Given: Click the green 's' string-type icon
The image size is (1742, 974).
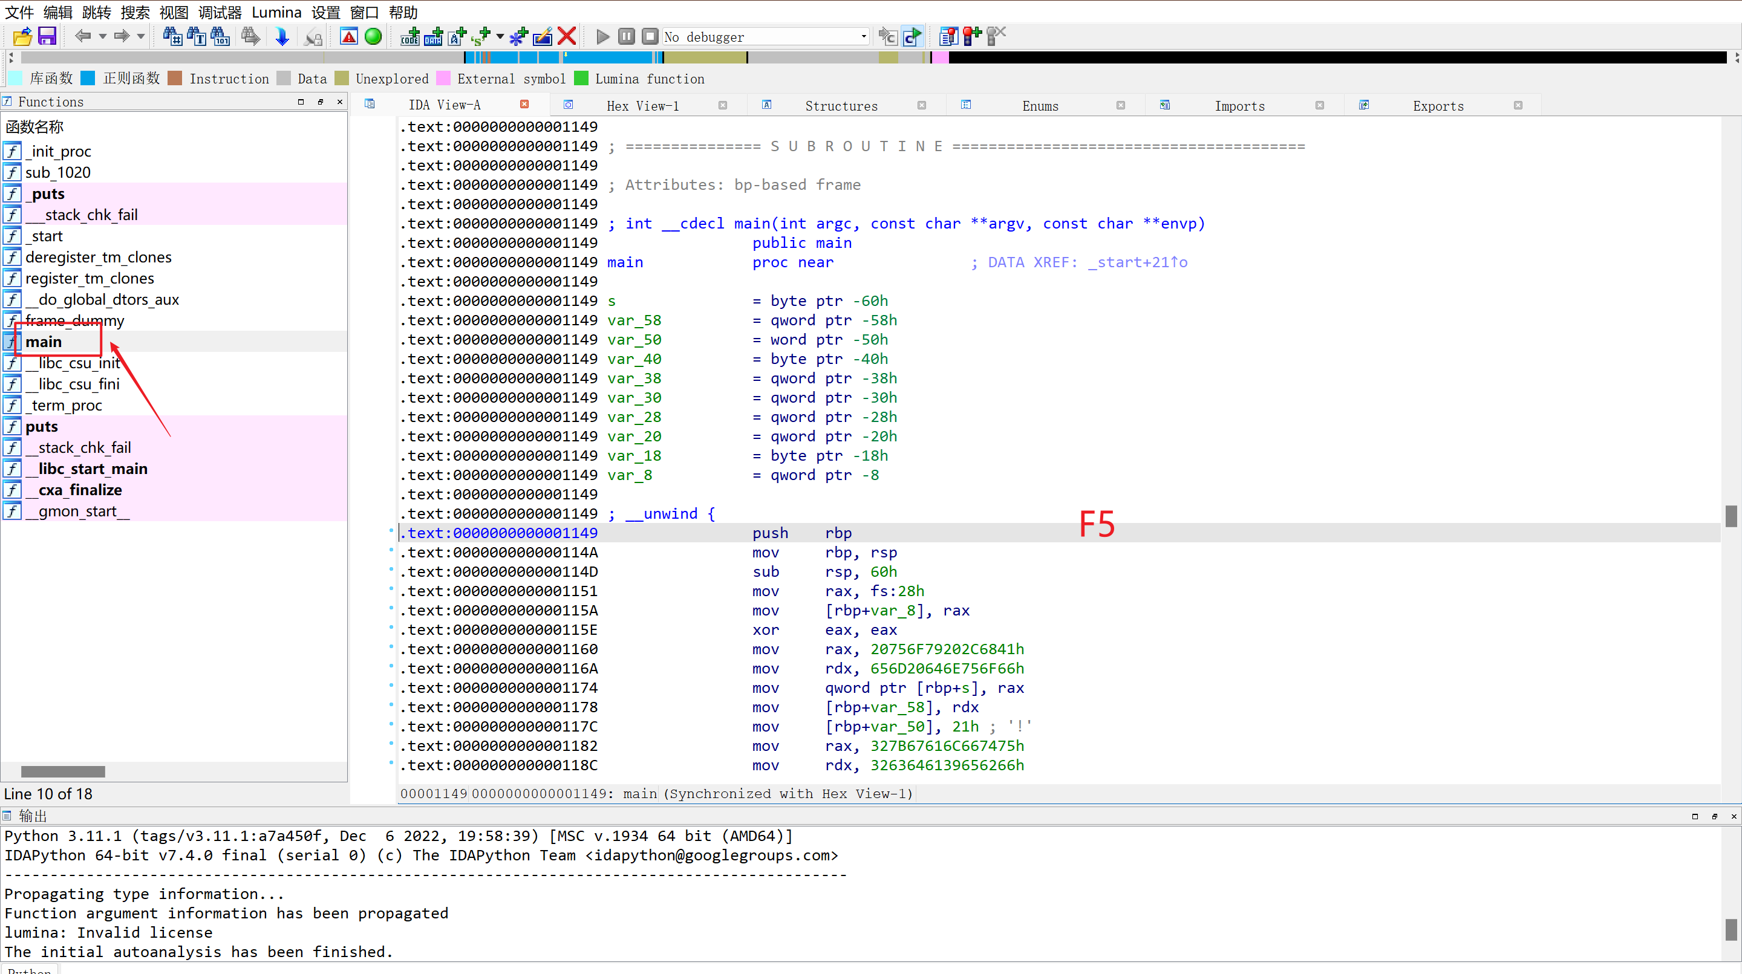Looking at the screenshot, I should [x=481, y=36].
